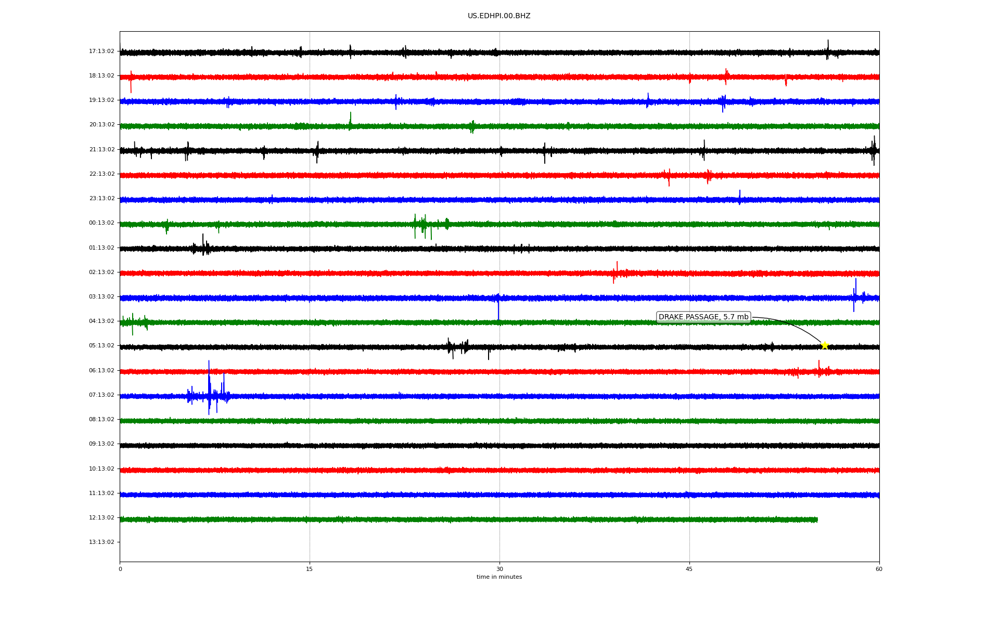Click the black event cluster on the 05:13:02 trace
The image size is (999, 624).
(x=459, y=347)
